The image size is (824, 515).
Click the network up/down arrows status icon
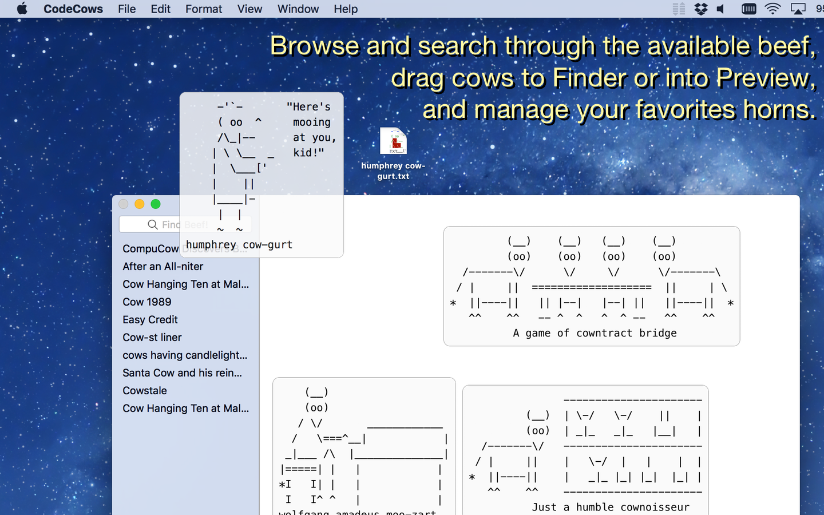[x=679, y=9]
